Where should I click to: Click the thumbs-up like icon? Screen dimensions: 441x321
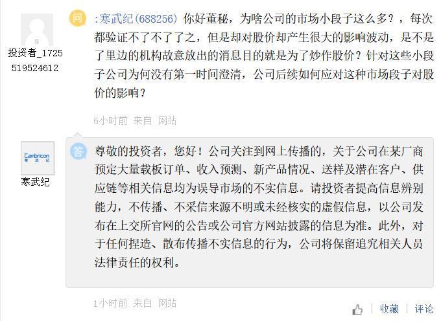click(x=357, y=309)
